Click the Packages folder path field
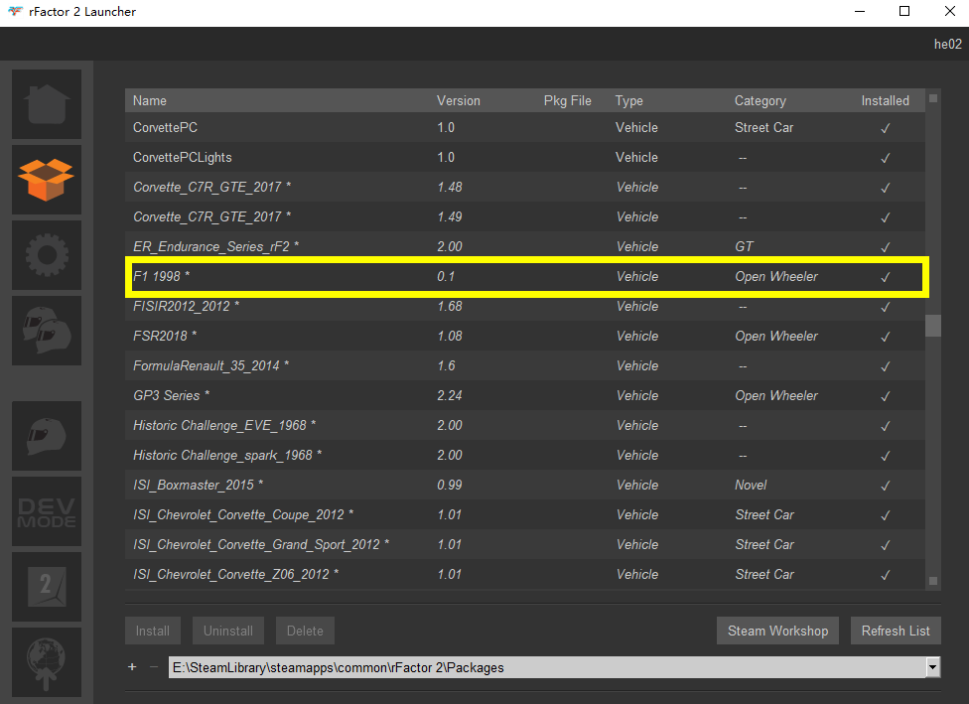The height and width of the screenshot is (704, 969). [547, 667]
